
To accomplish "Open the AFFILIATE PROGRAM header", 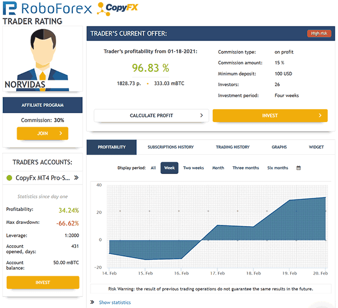I will pos(43,105).
